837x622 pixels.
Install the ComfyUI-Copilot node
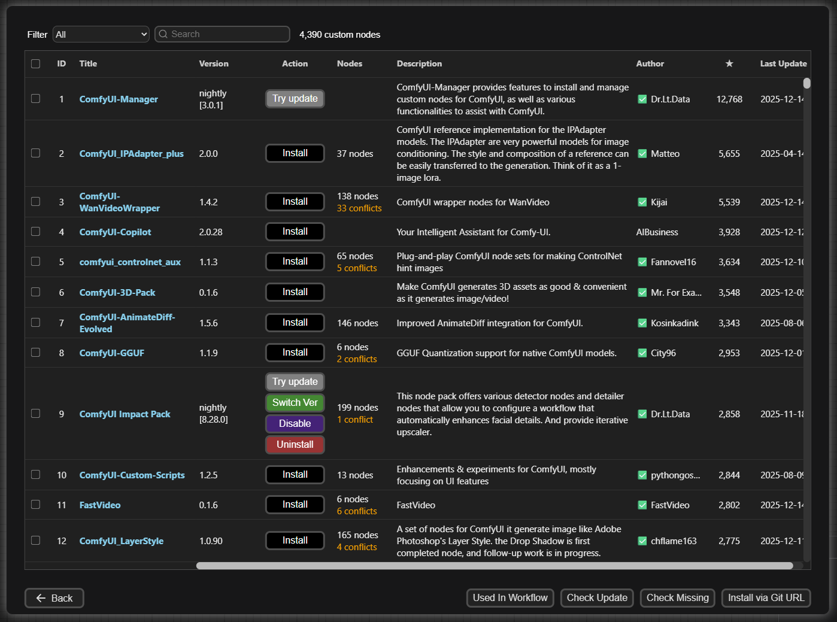pos(295,232)
